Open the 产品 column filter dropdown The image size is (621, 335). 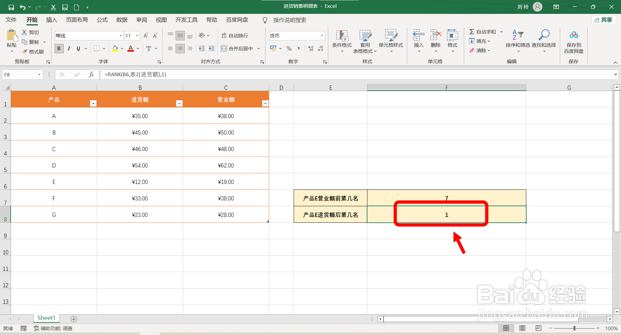[93, 103]
